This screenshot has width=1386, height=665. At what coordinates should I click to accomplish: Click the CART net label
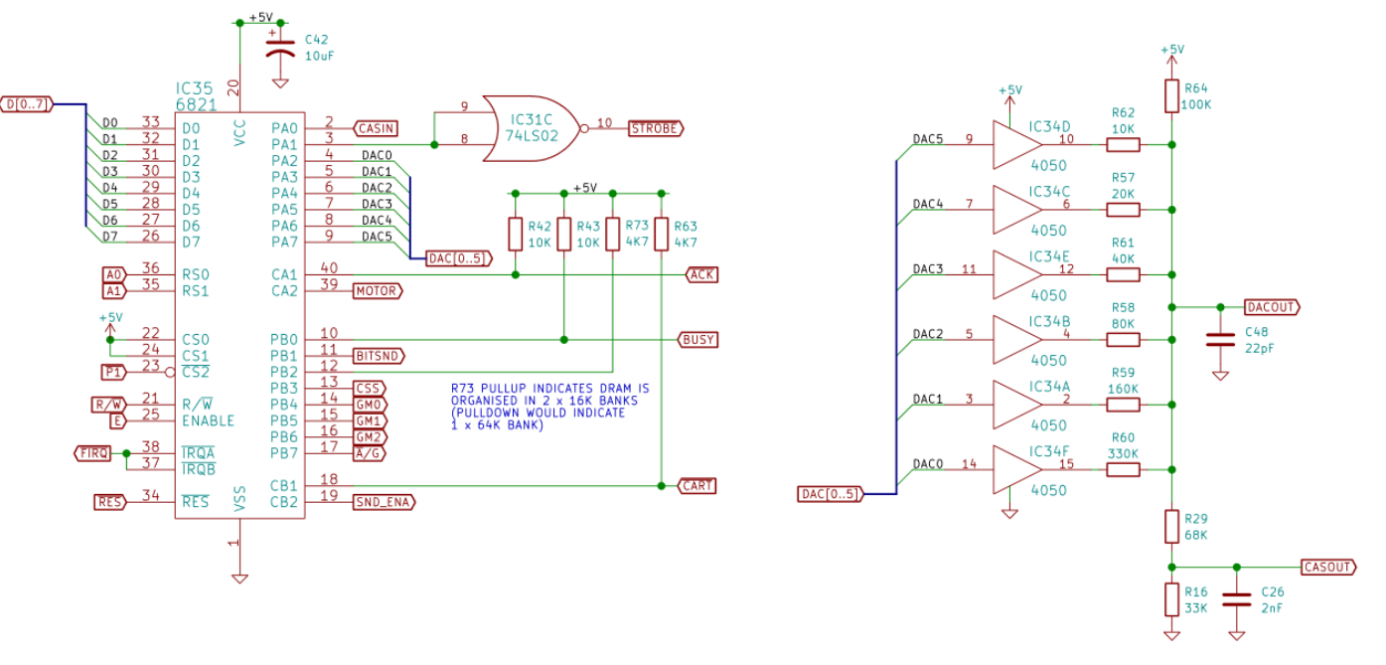tap(699, 486)
